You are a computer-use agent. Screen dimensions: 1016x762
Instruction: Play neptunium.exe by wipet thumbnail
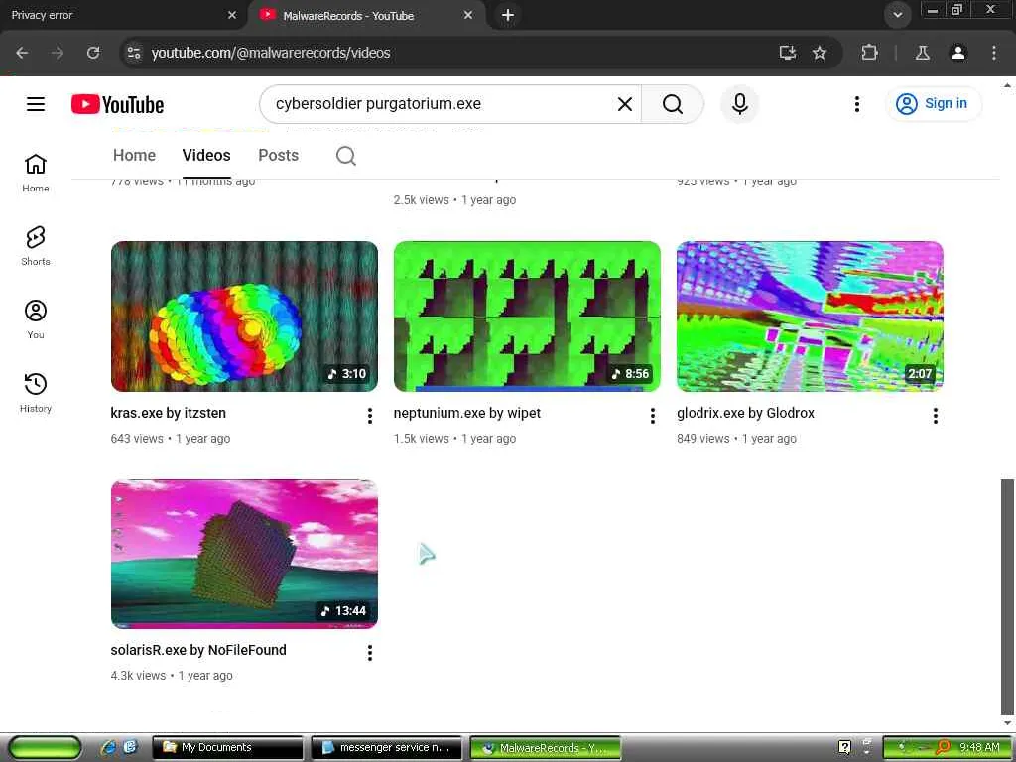[x=527, y=317]
